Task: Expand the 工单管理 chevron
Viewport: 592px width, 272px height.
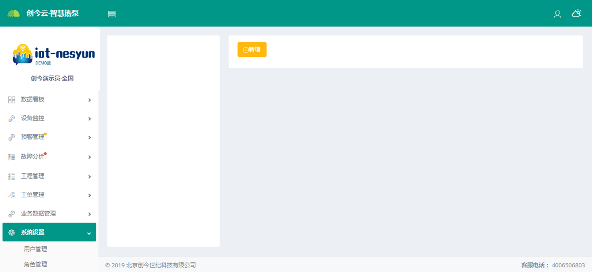Action: coord(90,195)
